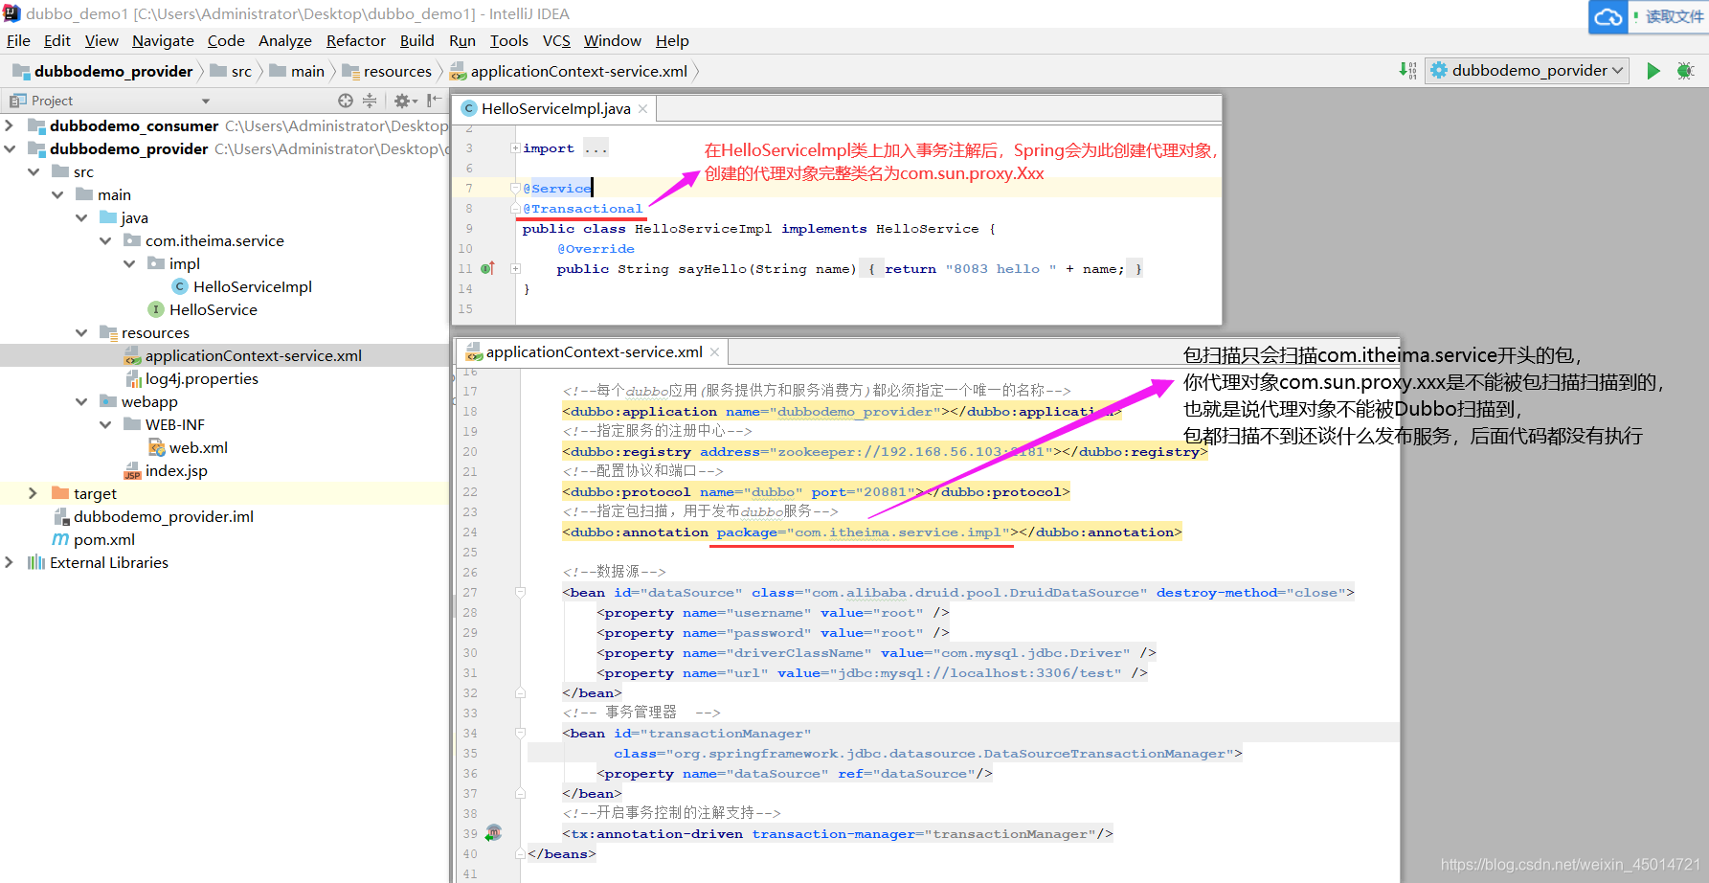This screenshot has height=883, width=1709.
Task: Collapse all nodes in Project panel
Action: click(x=370, y=101)
